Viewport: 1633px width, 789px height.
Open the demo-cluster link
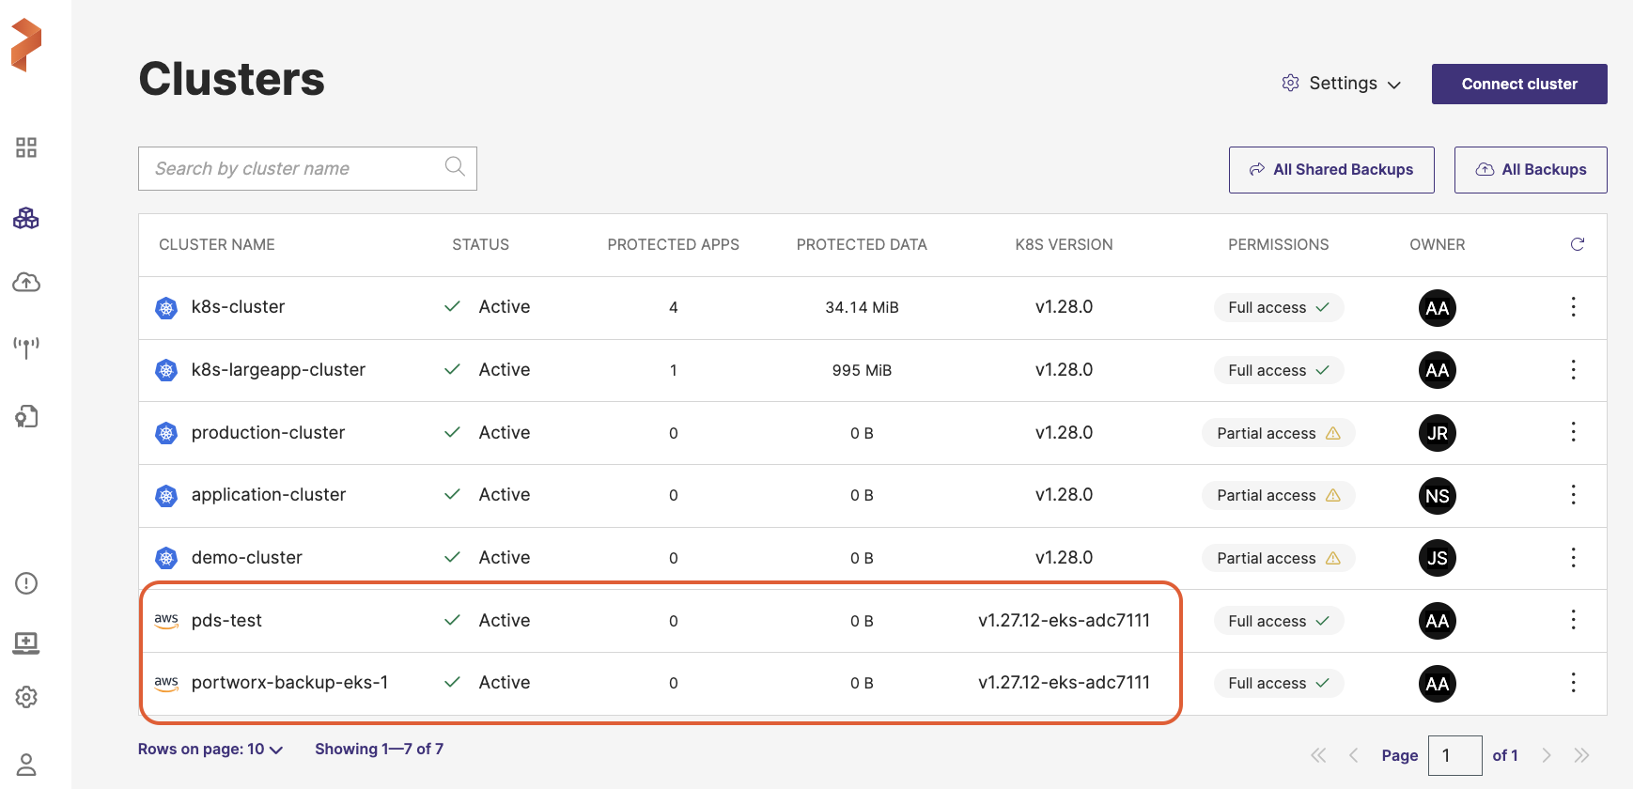[246, 558]
